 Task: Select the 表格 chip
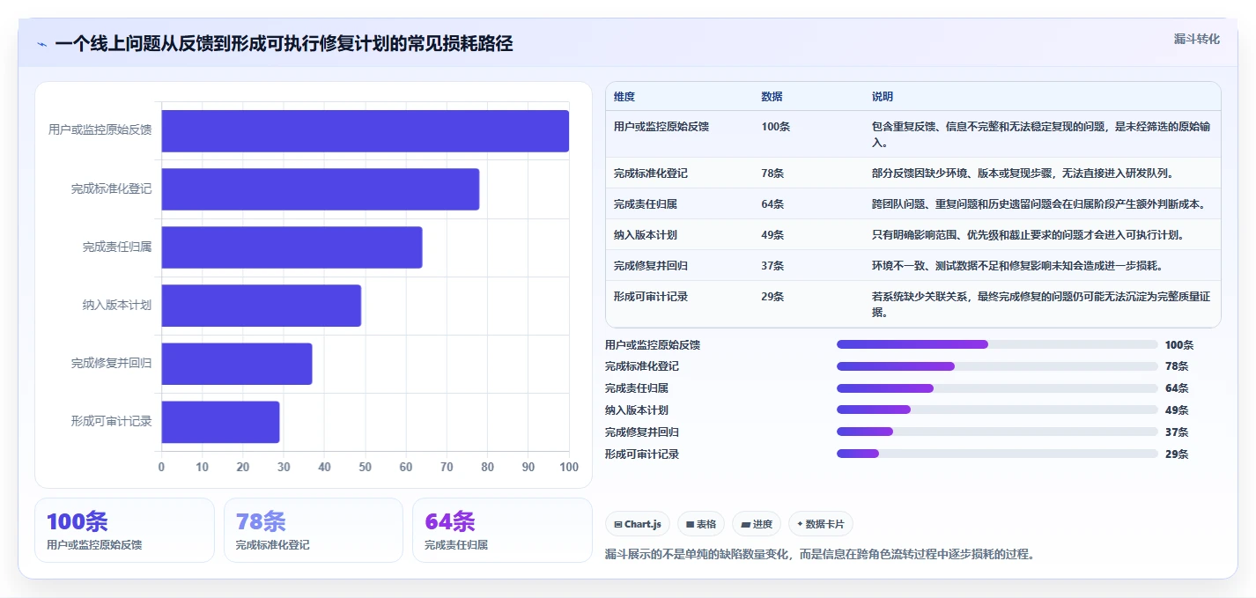tap(701, 524)
